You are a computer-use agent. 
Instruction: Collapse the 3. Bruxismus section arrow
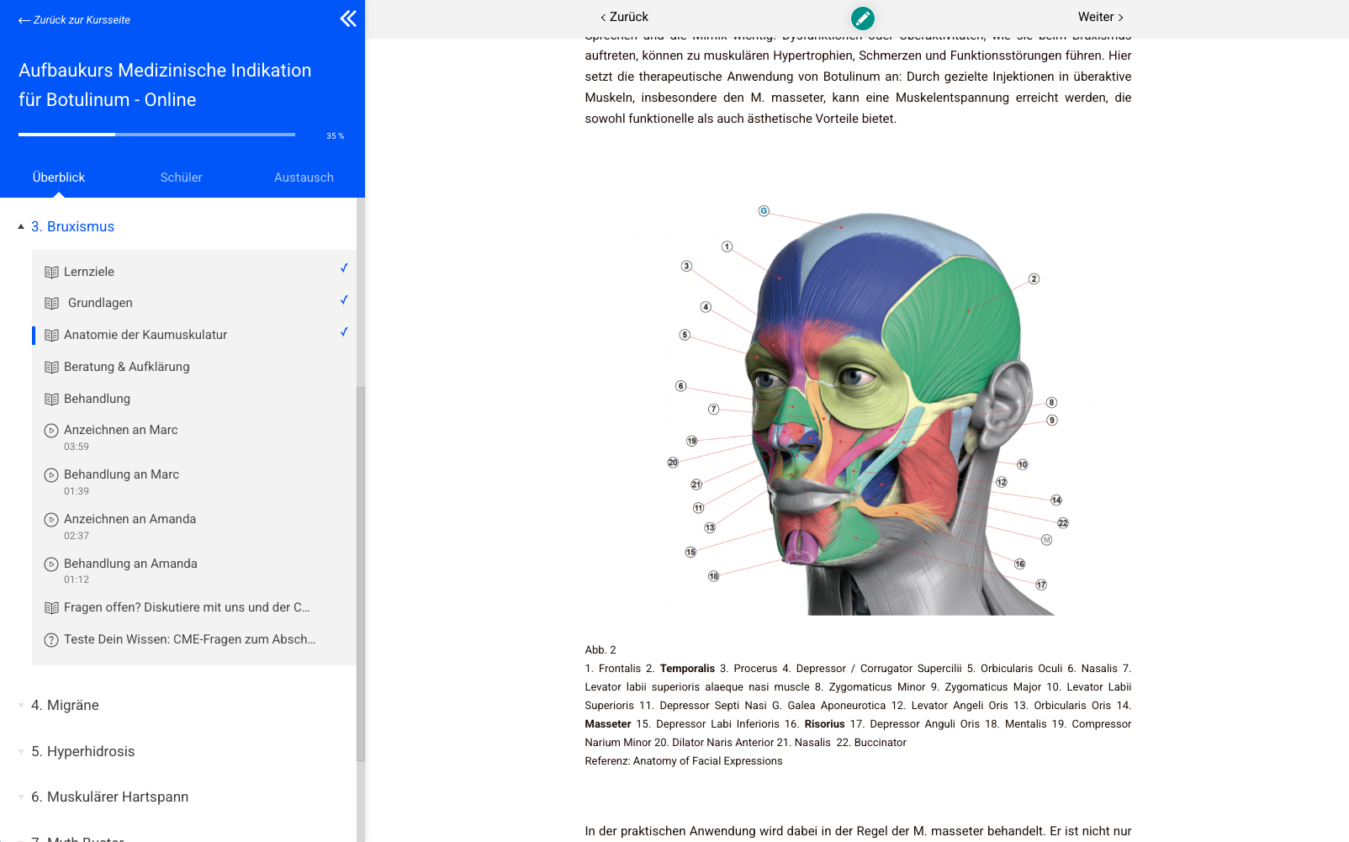coord(21,226)
